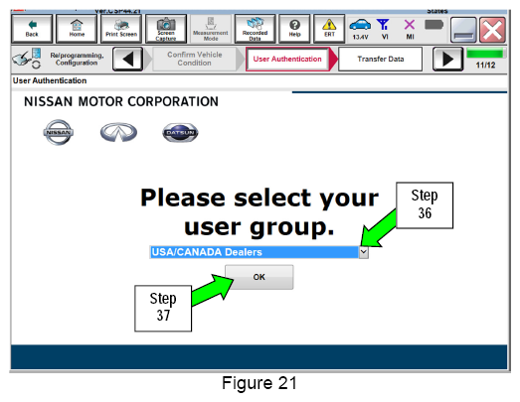Click the Print Screen printer icon
Viewport: 520px width, 402px height.
[121, 29]
